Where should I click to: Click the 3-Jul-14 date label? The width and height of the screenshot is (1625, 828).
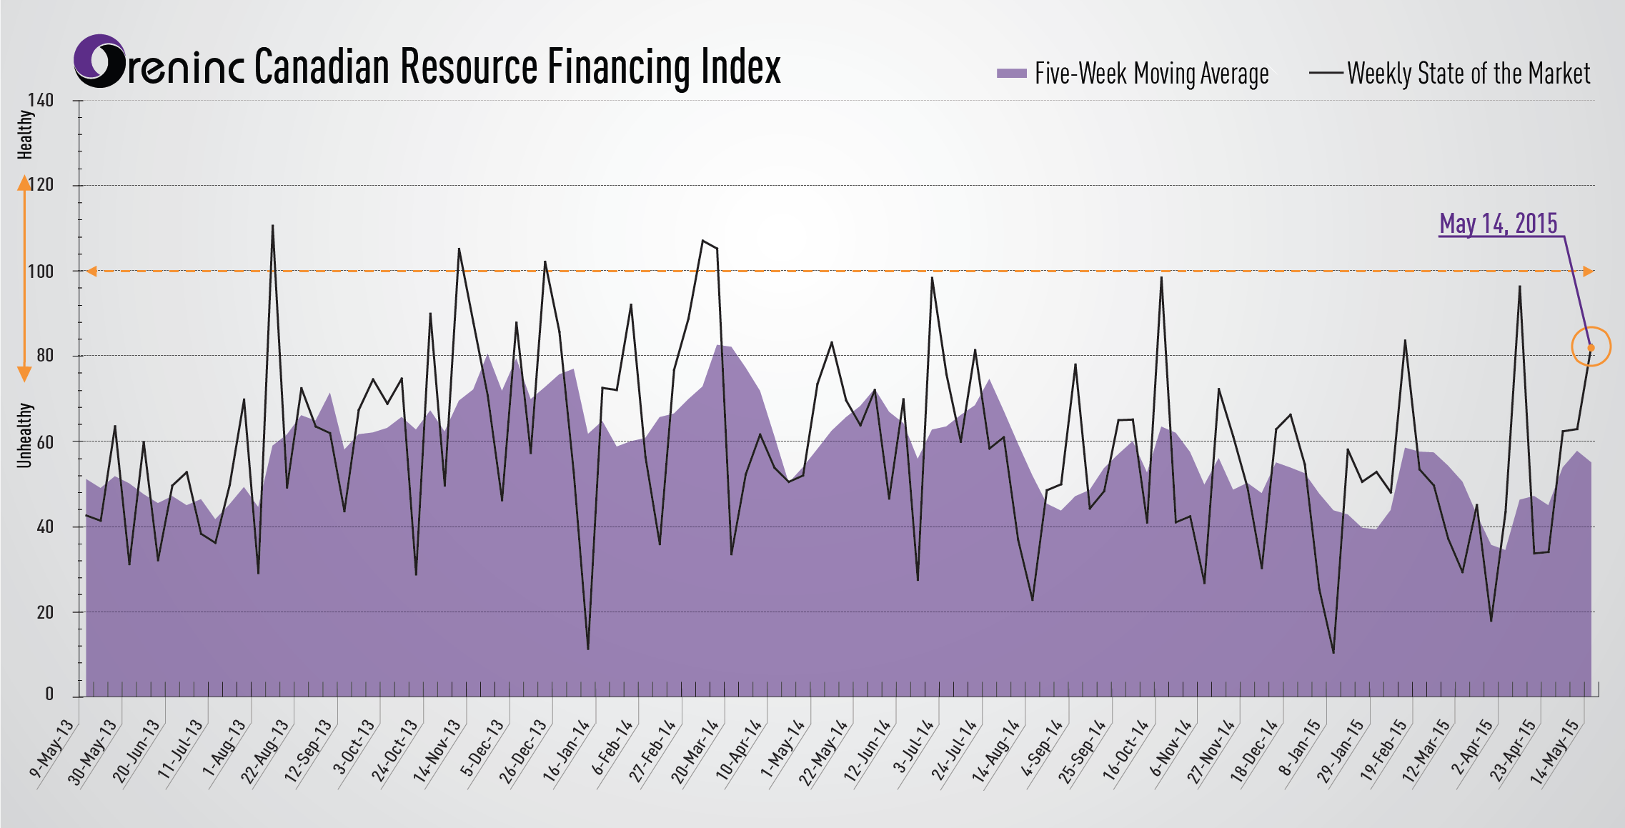[x=913, y=747]
